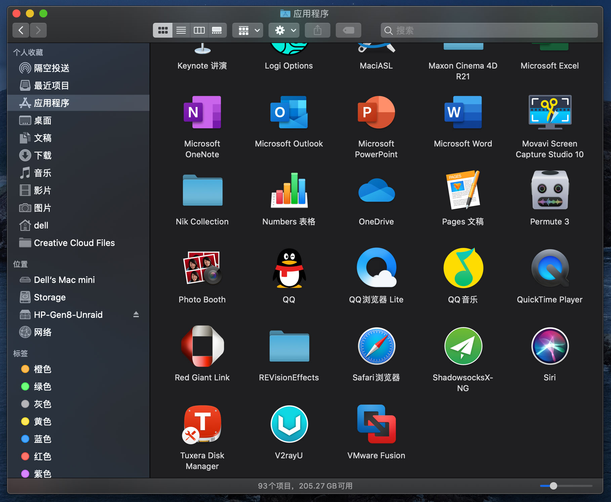Open 隔空投送 AirDrop in sidebar
The image size is (611, 502).
click(x=78, y=68)
